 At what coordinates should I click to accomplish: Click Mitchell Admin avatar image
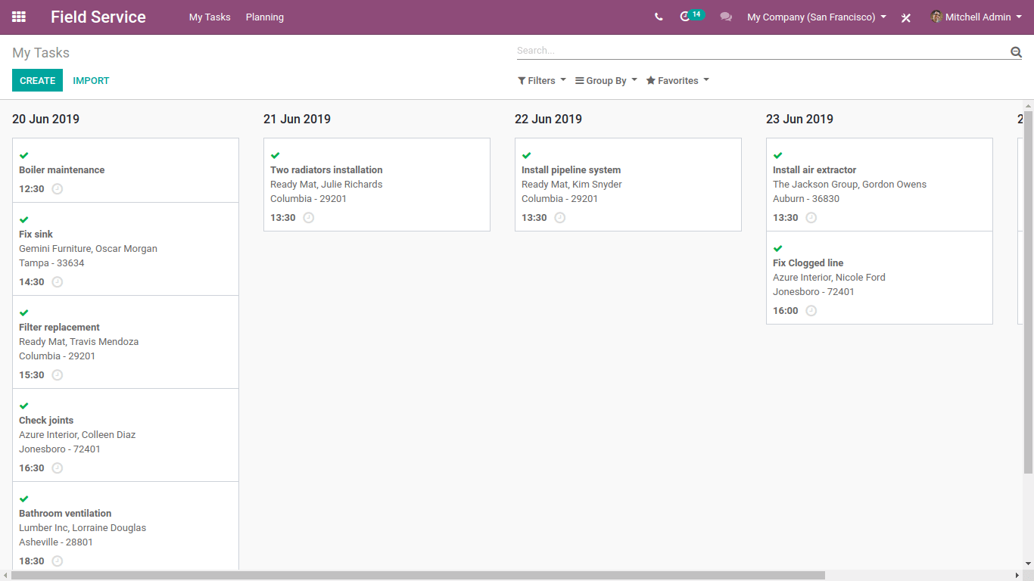coord(936,17)
